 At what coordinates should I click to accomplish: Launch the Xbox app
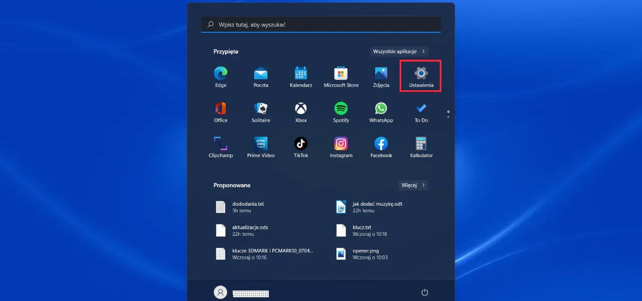pos(300,110)
